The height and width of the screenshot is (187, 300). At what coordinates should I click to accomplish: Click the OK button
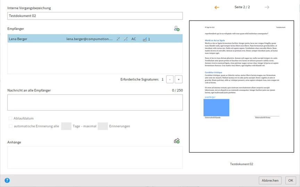pyautogui.click(x=291, y=180)
